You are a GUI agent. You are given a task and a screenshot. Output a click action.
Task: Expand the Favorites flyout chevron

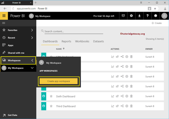(32, 30)
